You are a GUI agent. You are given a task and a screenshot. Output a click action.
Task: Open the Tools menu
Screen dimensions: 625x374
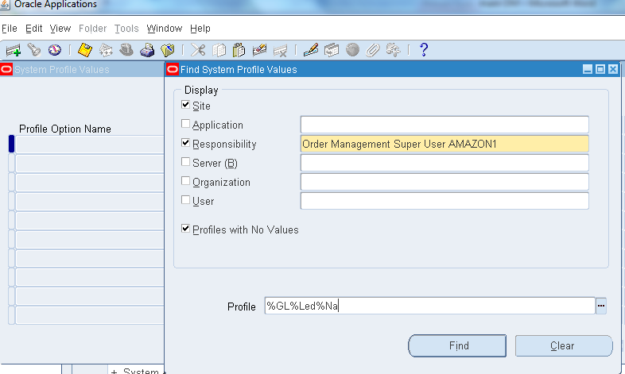(x=126, y=29)
